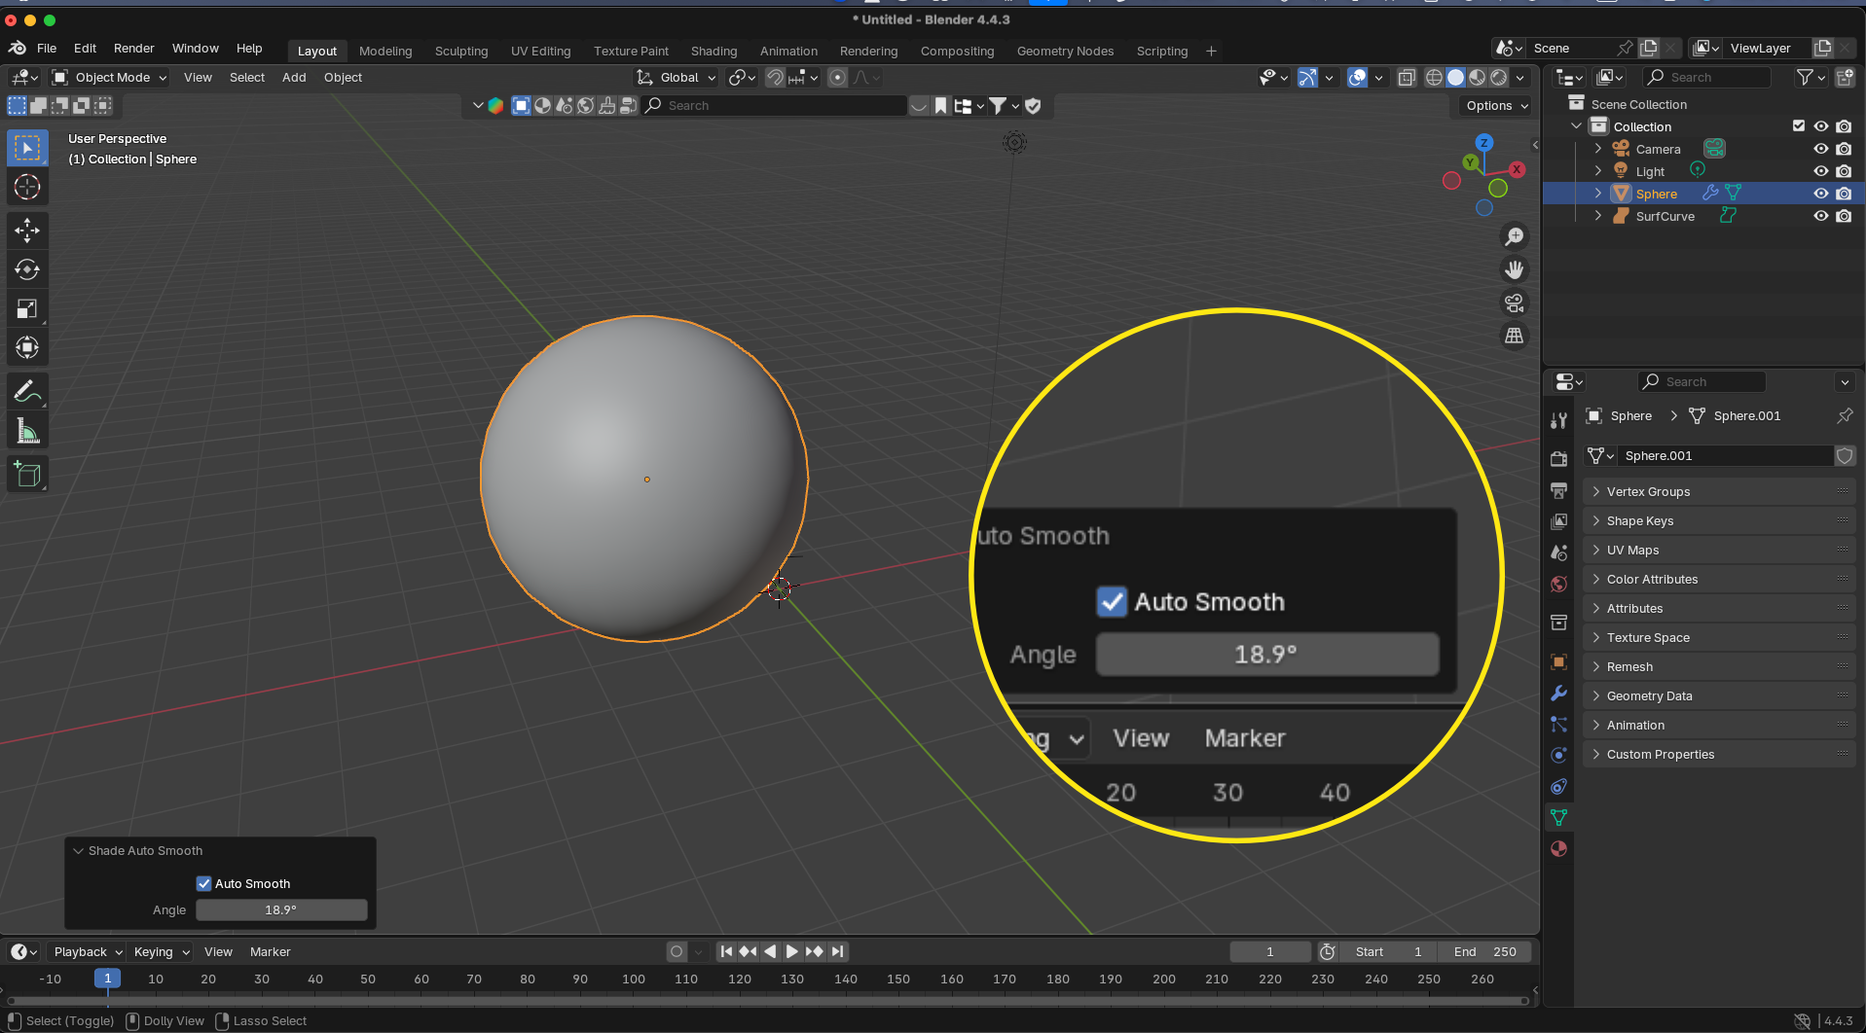Choose the Rotate tool

(x=27, y=269)
